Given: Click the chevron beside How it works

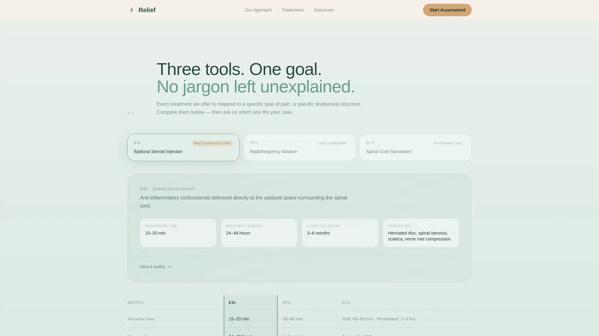Looking at the screenshot, I should tap(170, 267).
